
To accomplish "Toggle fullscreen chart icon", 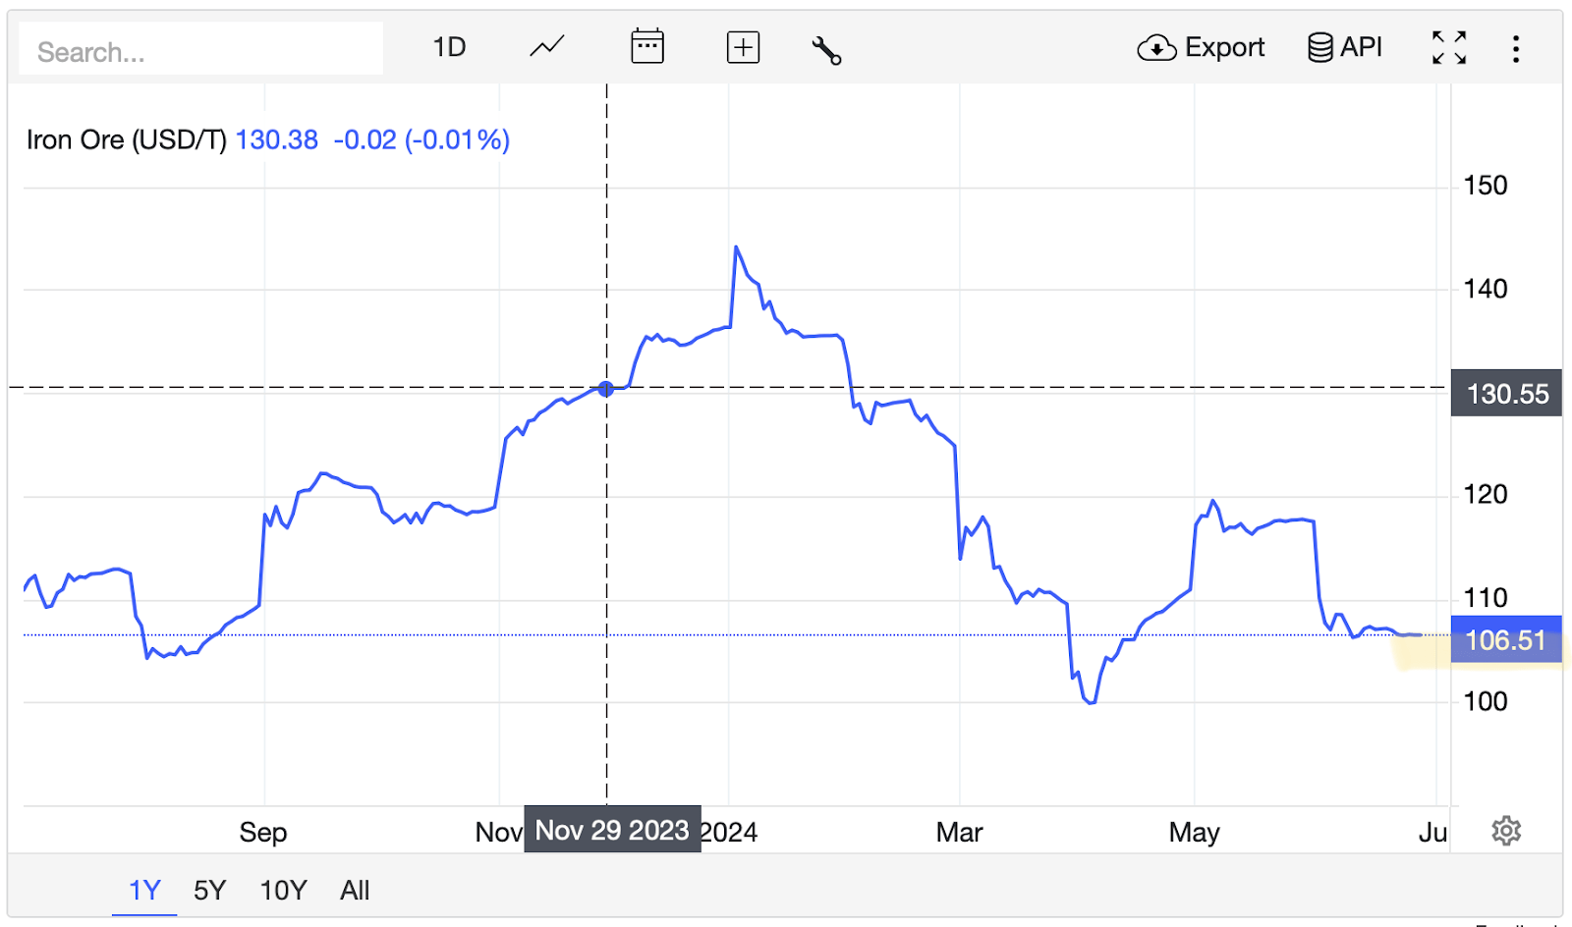I will point(1449,47).
